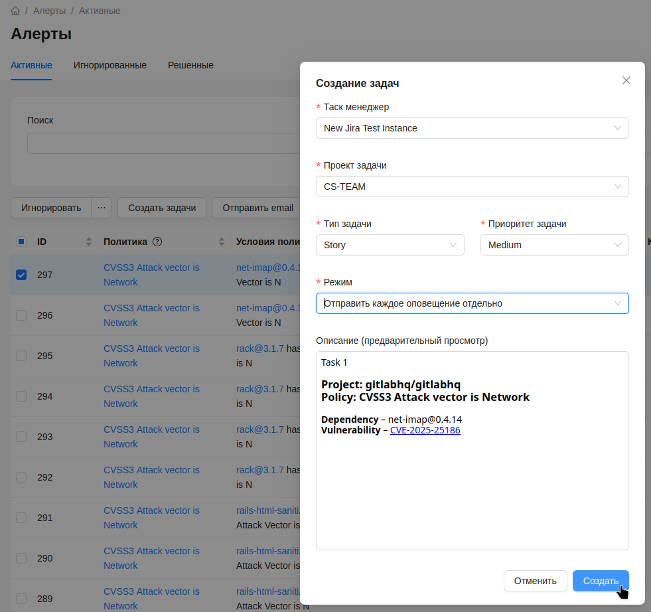Switch to the Решенные tab
The height and width of the screenshot is (612, 651).
pyautogui.click(x=190, y=65)
